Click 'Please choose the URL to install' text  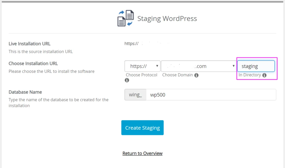pos(51,71)
